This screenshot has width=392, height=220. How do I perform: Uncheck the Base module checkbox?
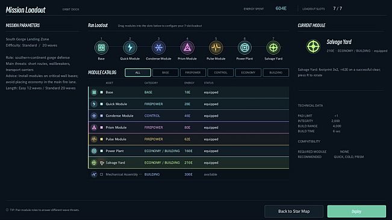coord(102,93)
